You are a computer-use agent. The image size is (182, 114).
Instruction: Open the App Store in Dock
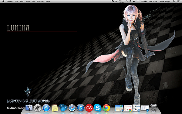coord(46,108)
